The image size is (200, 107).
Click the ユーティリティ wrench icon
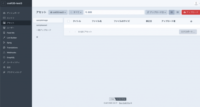(4, 62)
